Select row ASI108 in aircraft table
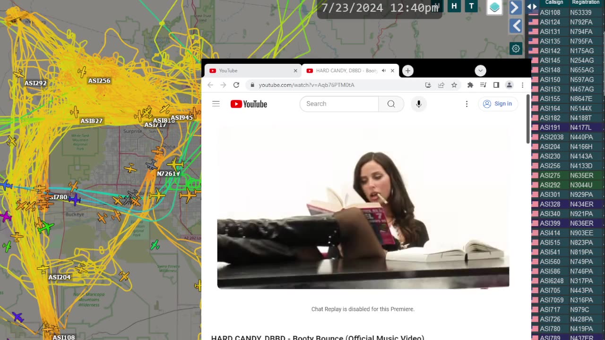This screenshot has width=605, height=340. coord(566,13)
